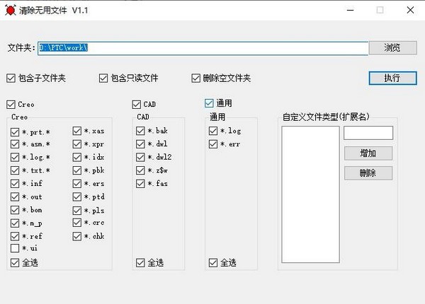Click the 删除 delete button

coord(368,173)
